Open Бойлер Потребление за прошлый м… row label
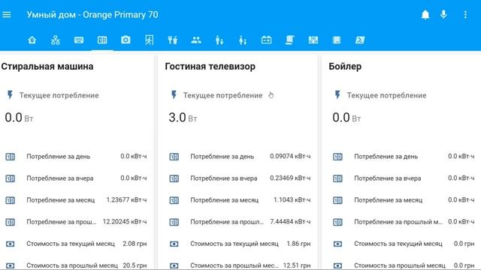Viewport: 481px width, 270px height. click(x=398, y=222)
